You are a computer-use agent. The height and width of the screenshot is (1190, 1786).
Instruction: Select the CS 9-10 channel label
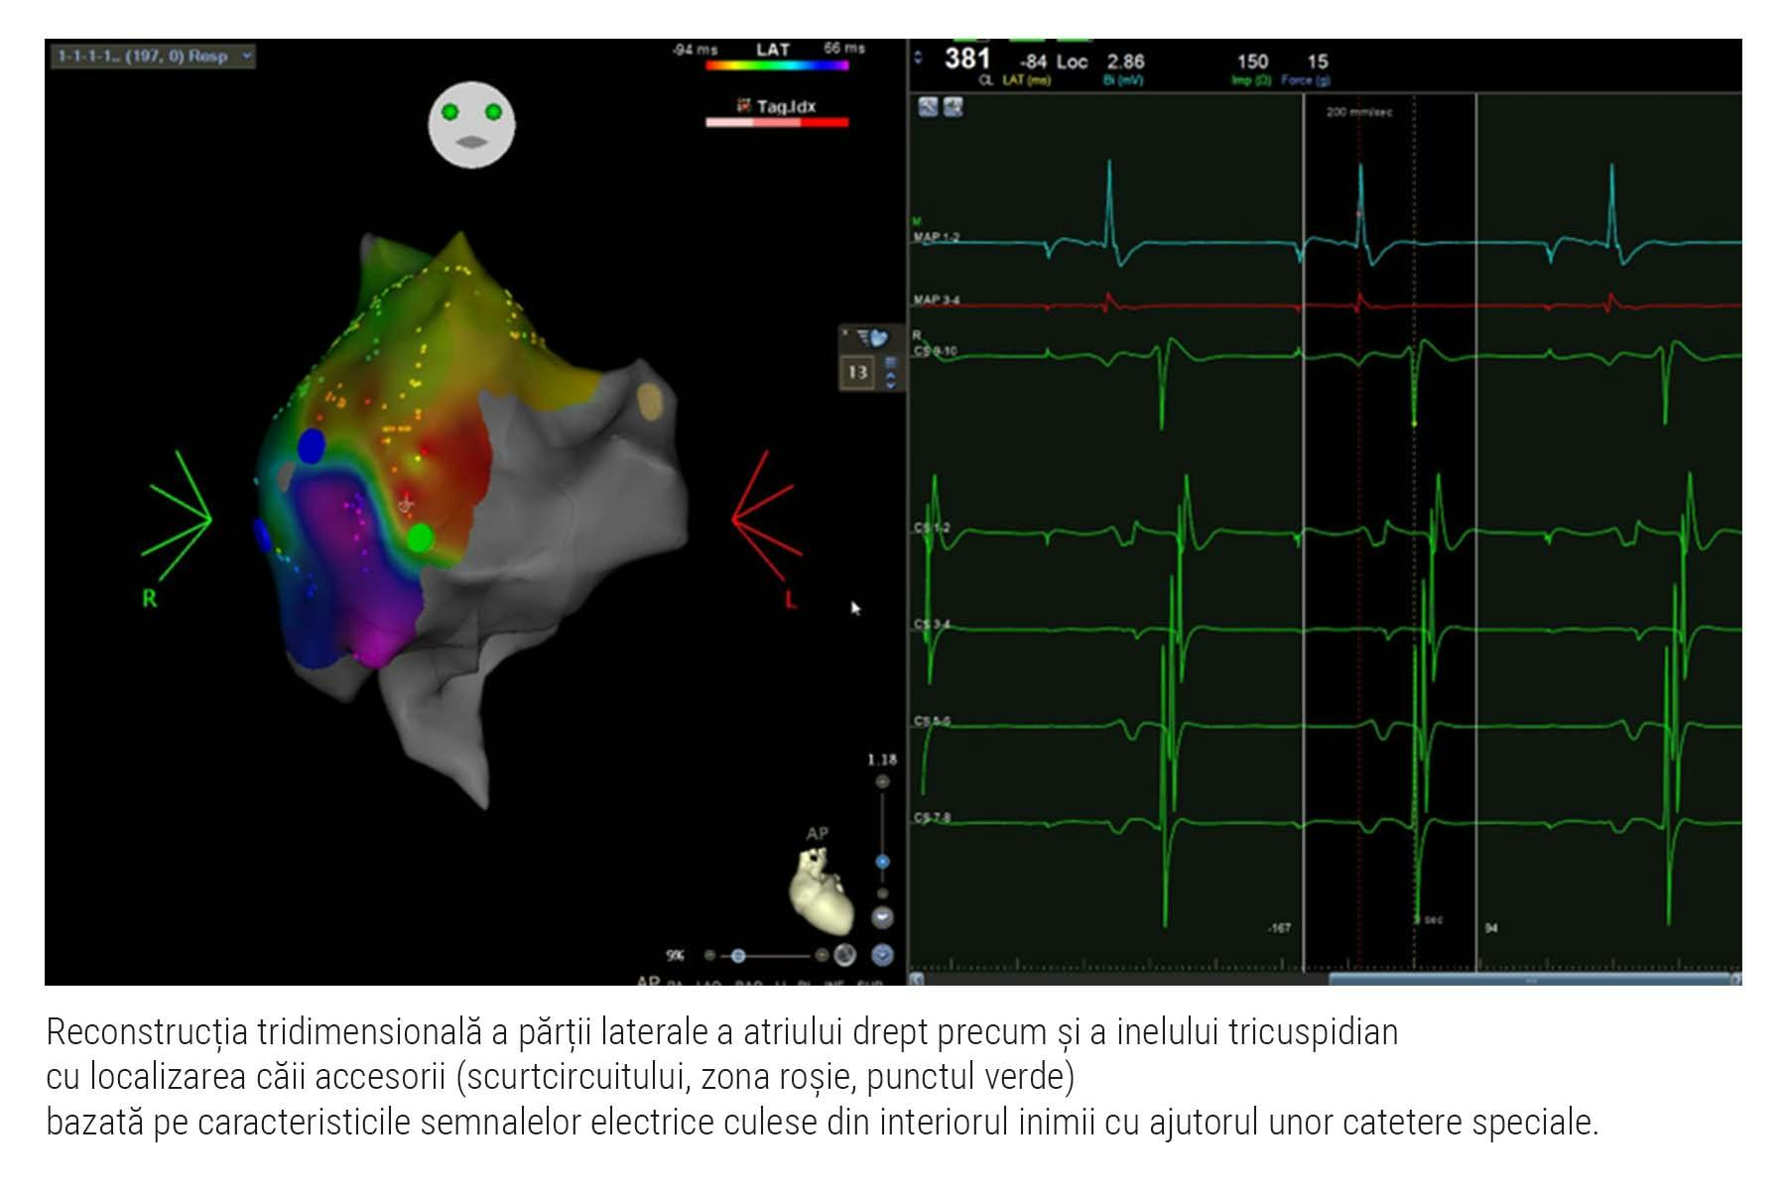935,351
